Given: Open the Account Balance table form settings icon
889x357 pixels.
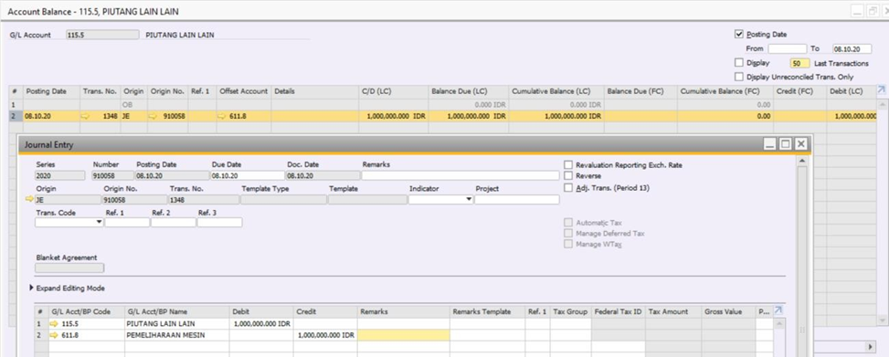Looking at the screenshot, I should [881, 90].
